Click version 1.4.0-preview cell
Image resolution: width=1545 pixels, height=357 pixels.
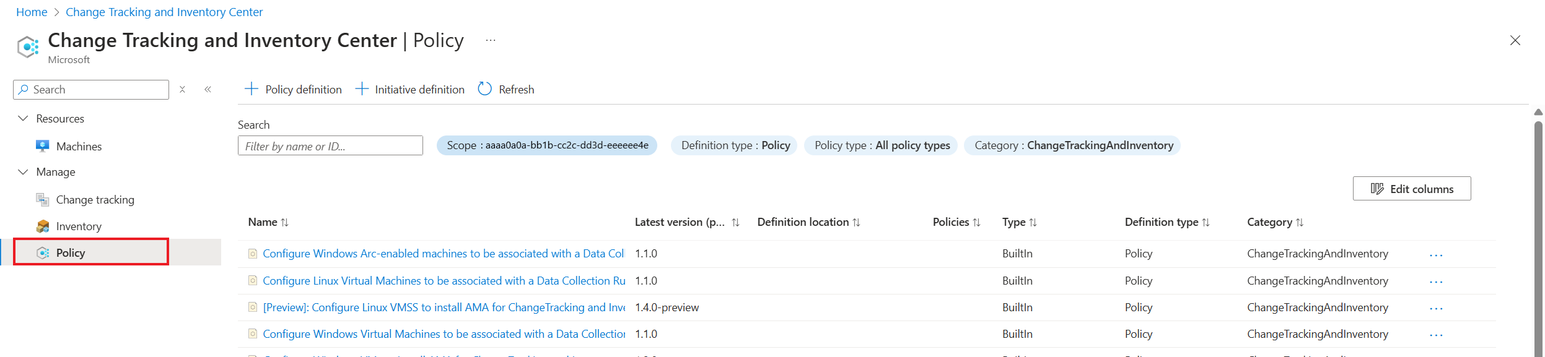point(667,308)
